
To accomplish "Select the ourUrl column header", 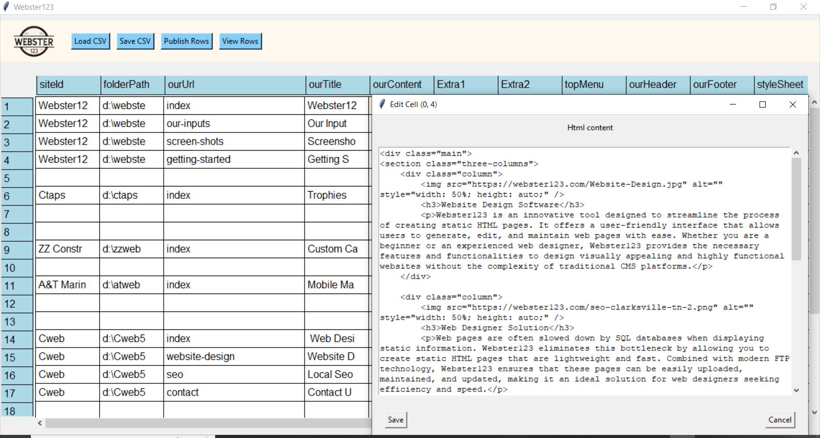I will (x=235, y=85).
